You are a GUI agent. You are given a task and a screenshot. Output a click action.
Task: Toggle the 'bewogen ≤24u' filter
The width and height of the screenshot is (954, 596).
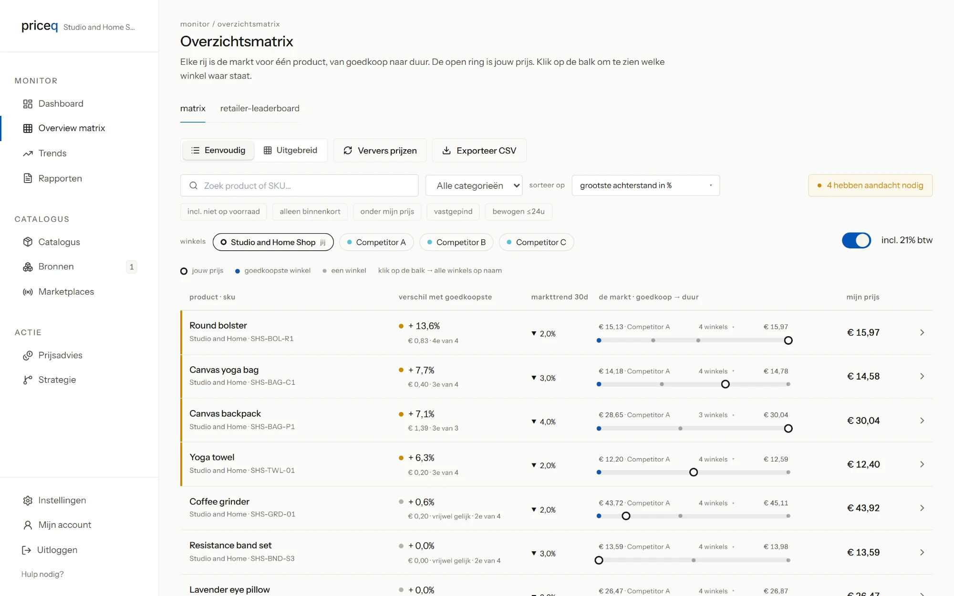point(518,212)
